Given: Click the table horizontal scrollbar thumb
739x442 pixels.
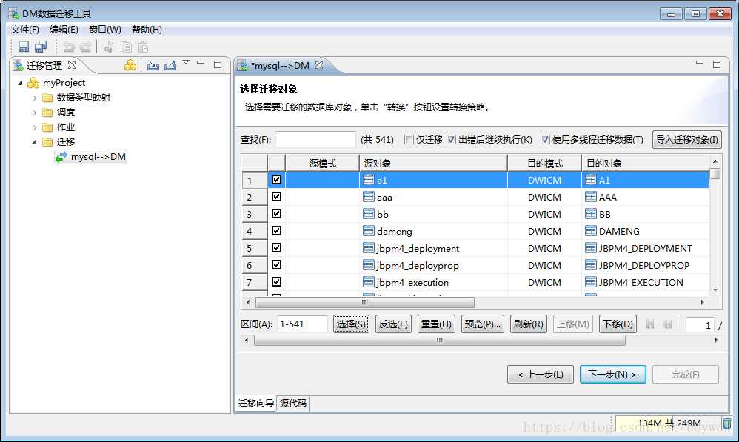Looking at the screenshot, I should pyautogui.click(x=364, y=302).
